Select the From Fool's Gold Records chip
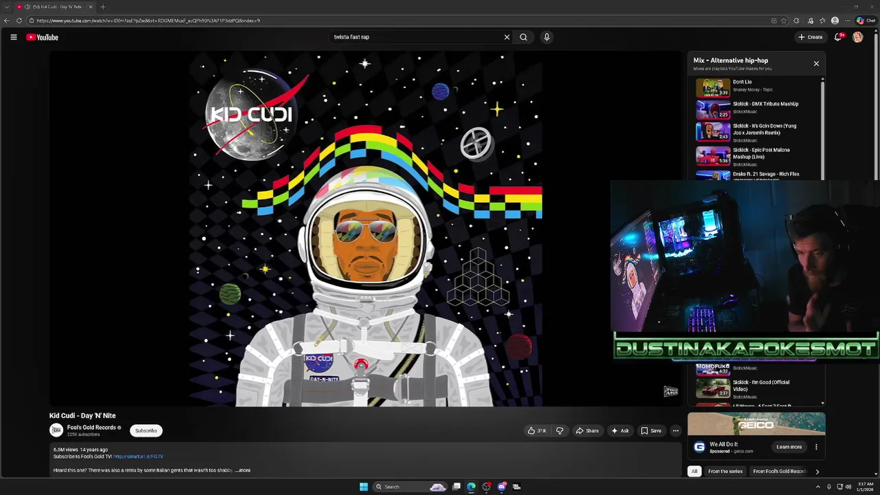Screen dimensions: 880x495 tap(780, 471)
